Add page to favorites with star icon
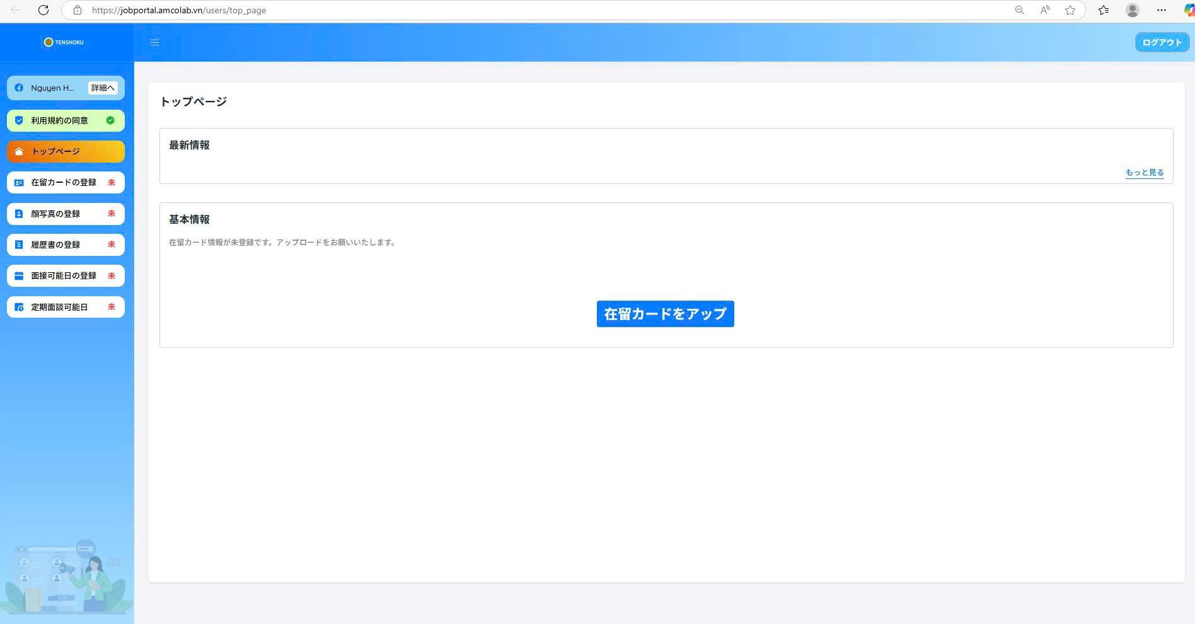The image size is (1195, 624). 1070,10
